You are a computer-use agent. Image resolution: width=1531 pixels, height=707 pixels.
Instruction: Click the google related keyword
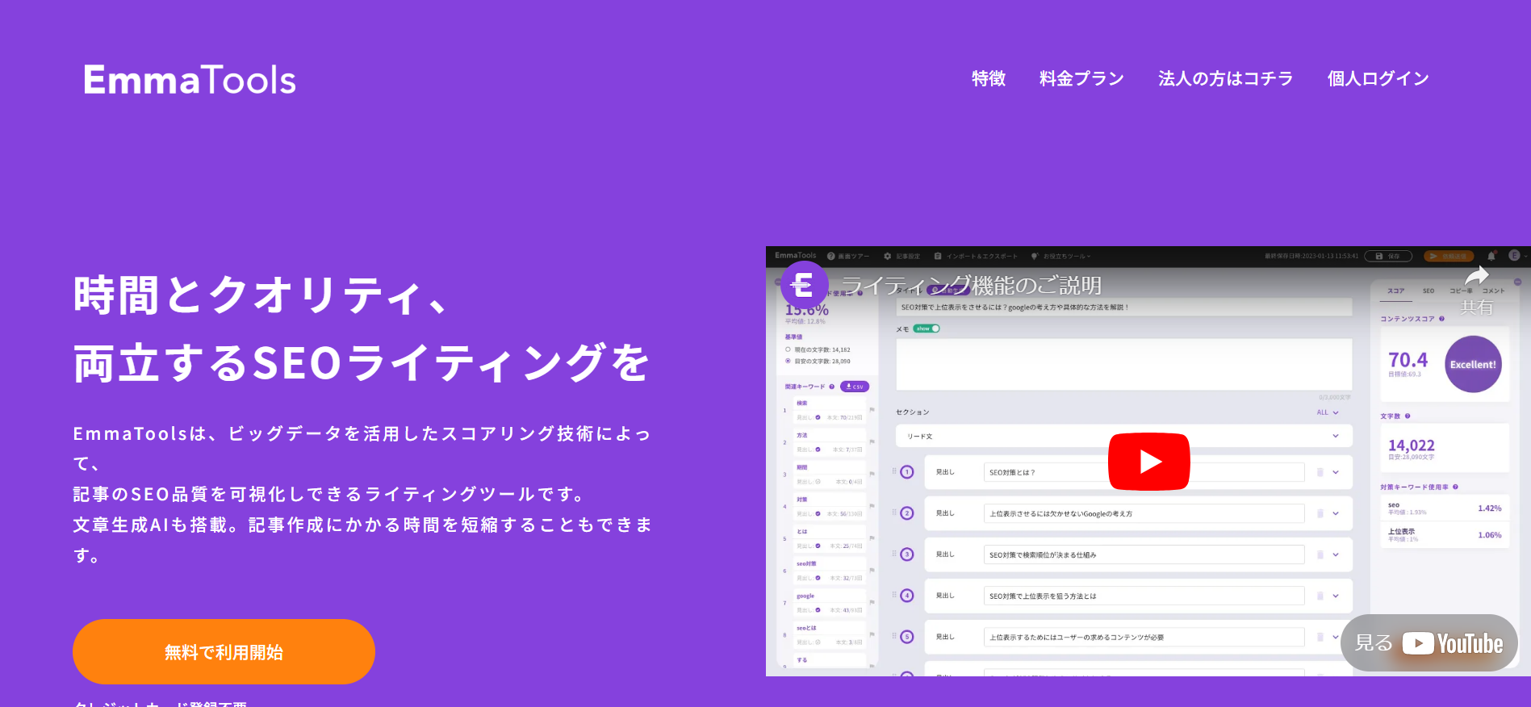pyautogui.click(x=805, y=596)
